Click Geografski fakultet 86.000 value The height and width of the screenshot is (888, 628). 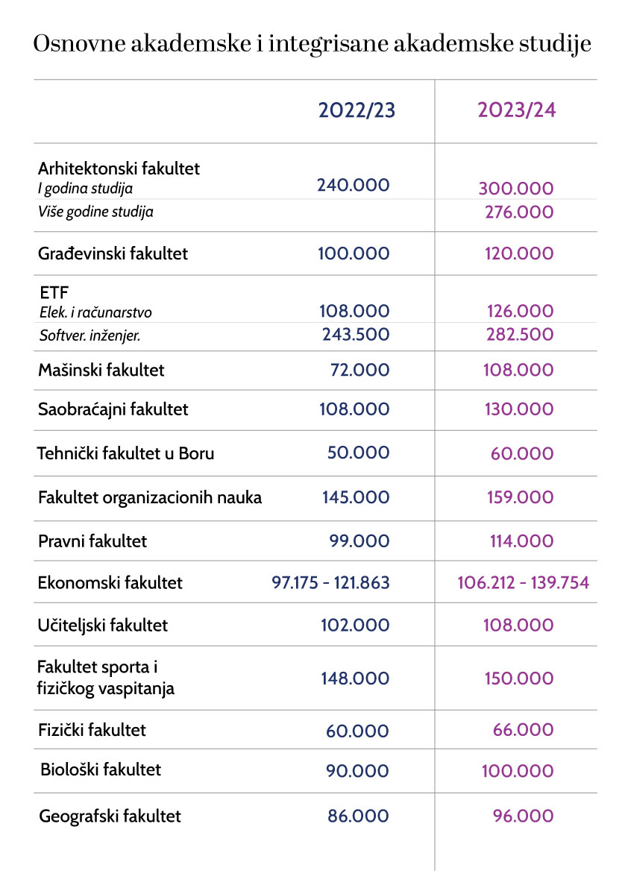pos(358,816)
